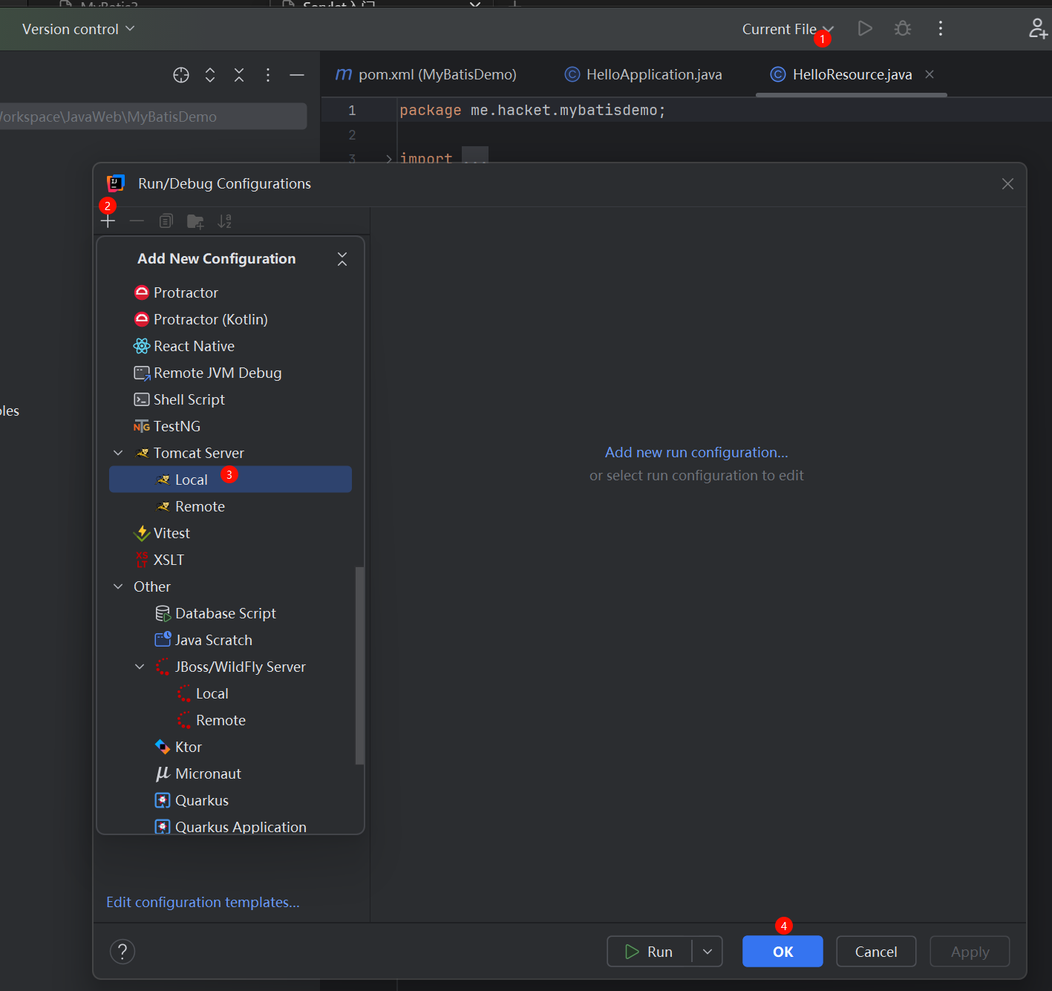Select Protractor configuration type
1052x991 pixels.
click(x=231, y=292)
